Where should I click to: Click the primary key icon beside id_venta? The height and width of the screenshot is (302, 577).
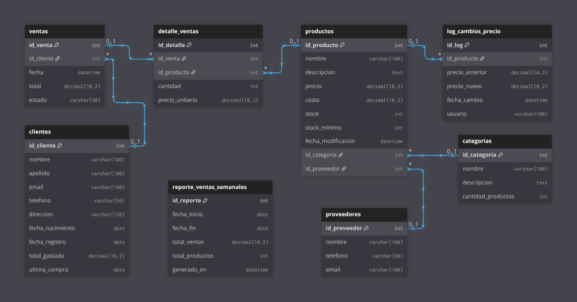tap(57, 45)
